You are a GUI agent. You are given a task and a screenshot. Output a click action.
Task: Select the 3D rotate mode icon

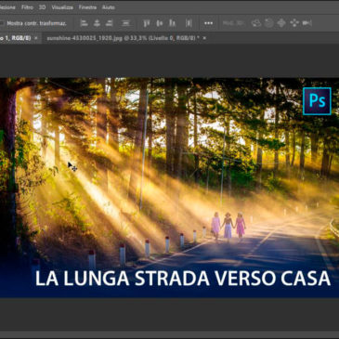[x=256, y=23]
